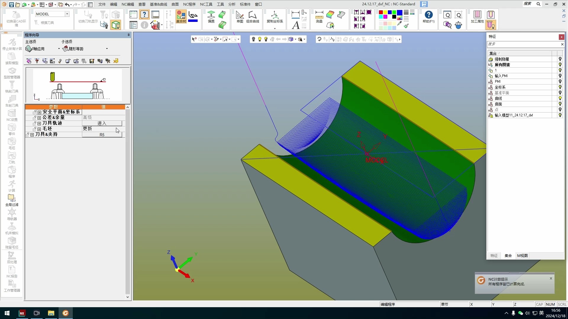Expand the 安全平面&坐标系 parameter node

point(39,112)
